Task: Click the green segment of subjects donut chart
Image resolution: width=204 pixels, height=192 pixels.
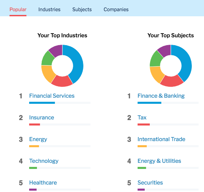Action: [x=155, y=59]
